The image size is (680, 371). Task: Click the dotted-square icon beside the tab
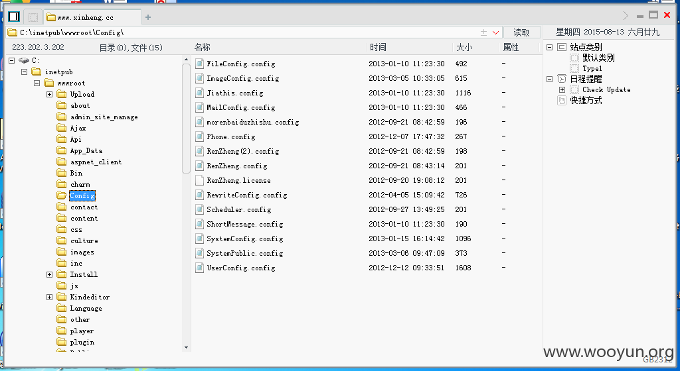pyautogui.click(x=33, y=17)
